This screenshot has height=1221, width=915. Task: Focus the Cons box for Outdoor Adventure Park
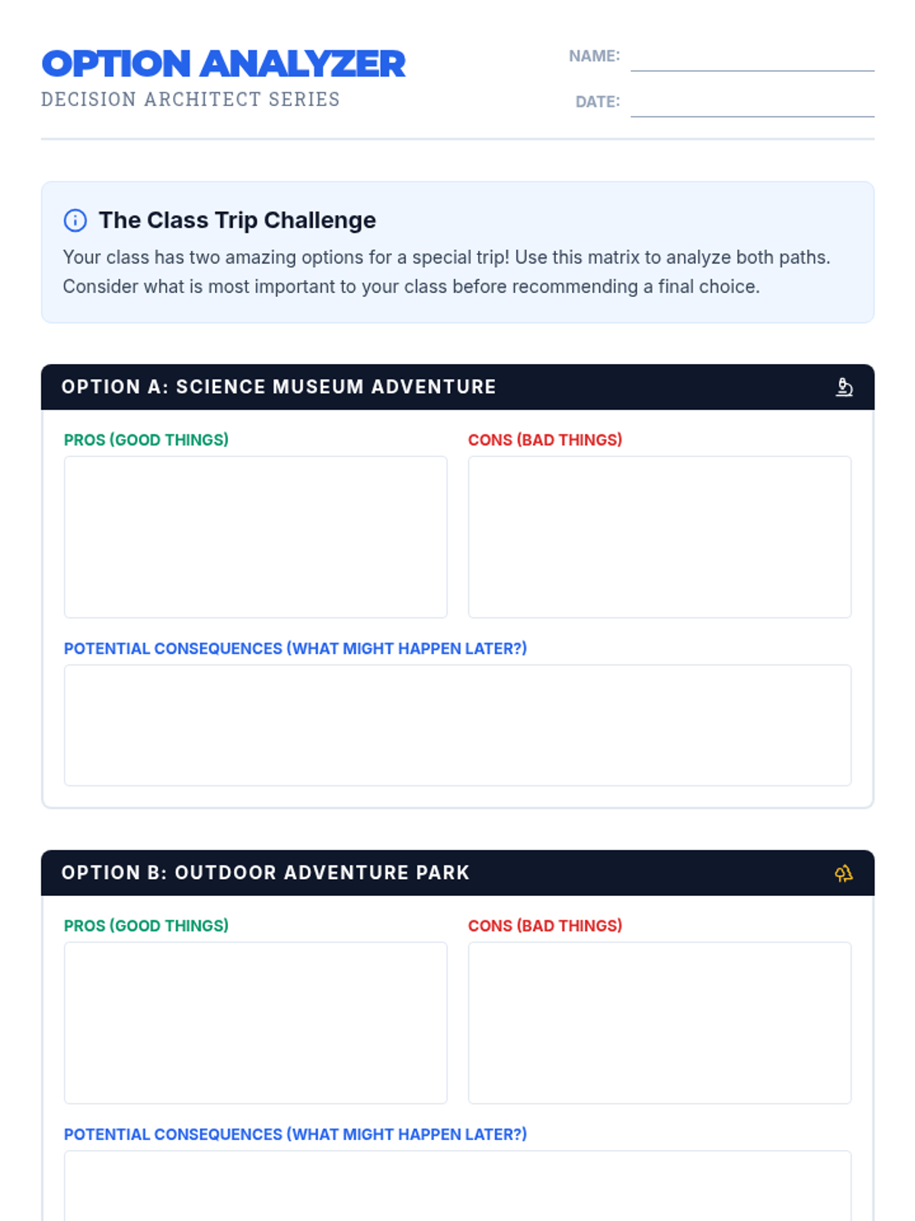click(x=660, y=1023)
